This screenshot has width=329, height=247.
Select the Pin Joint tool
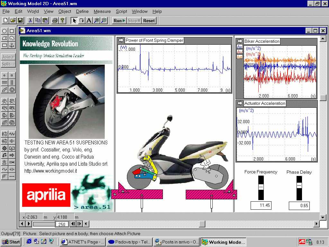click(x=4, y=102)
